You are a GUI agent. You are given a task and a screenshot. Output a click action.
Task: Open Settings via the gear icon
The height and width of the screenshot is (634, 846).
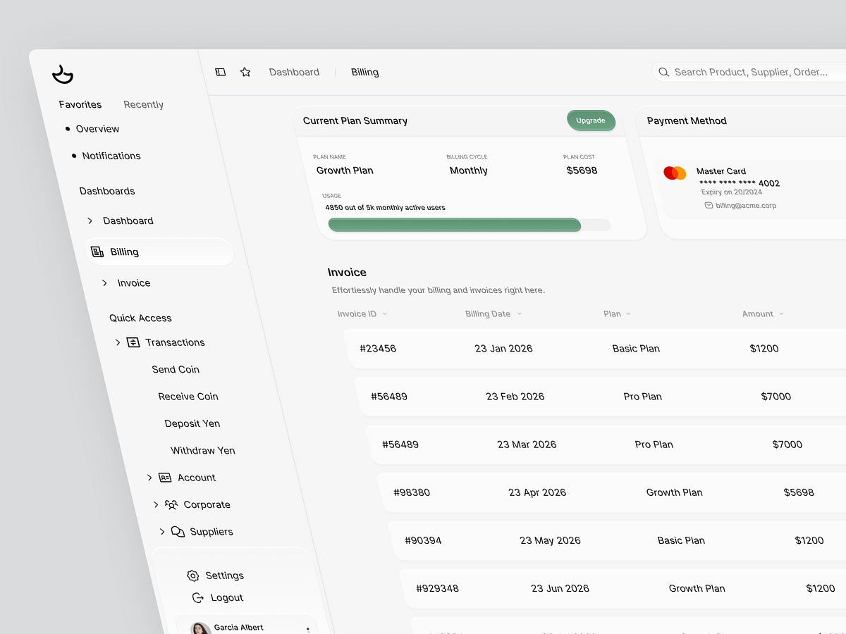click(192, 576)
